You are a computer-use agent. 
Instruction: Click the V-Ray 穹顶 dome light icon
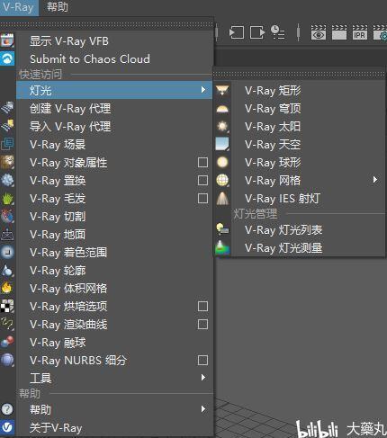222,109
